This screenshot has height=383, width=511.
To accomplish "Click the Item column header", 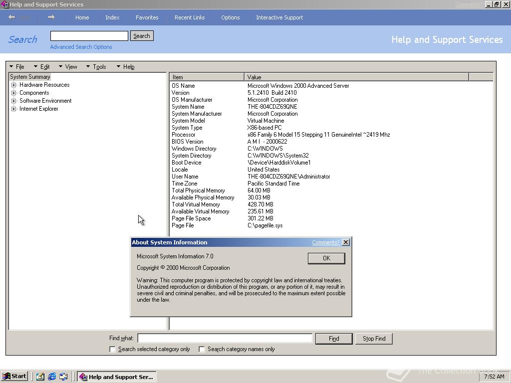I will pos(207,77).
